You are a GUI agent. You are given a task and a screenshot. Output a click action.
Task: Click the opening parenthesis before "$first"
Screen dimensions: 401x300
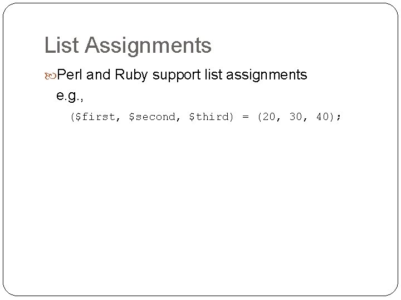click(72, 117)
